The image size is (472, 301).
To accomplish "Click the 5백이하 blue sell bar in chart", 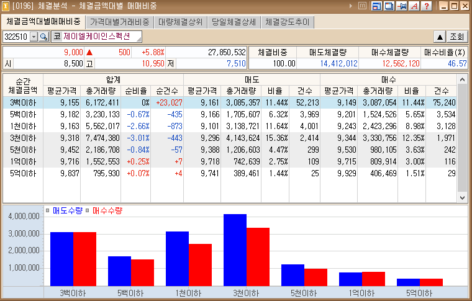I will pyautogui.click(x=119, y=271).
